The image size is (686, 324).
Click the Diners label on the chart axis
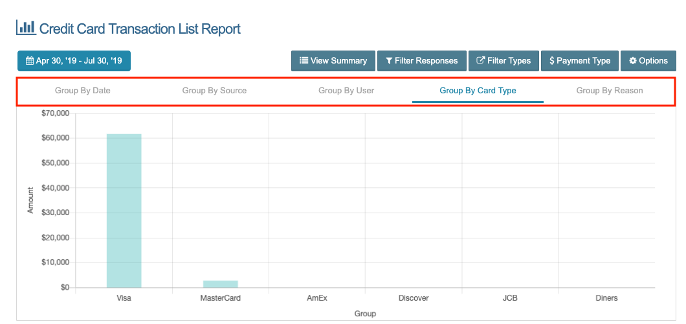coord(606,298)
